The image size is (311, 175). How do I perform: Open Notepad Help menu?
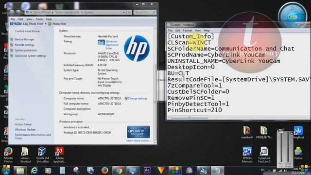coord(207,31)
